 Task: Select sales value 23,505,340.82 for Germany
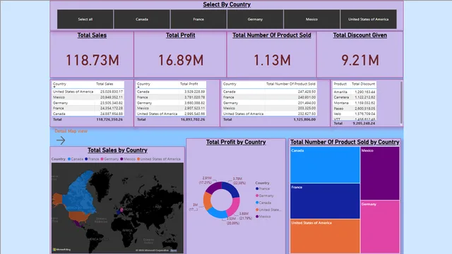112,103
